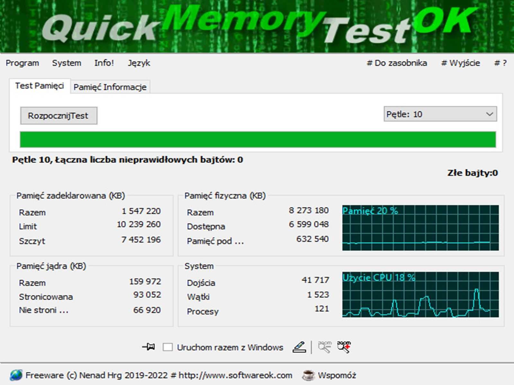Click Limit value 10 239 260
514x385 pixels.
click(139, 224)
